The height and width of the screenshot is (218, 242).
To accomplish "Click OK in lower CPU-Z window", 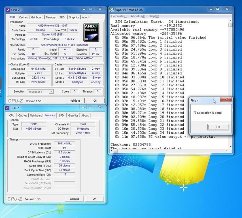I will point(94,199).
